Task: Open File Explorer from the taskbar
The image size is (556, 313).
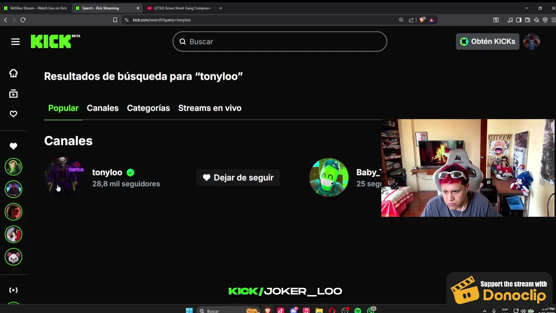Action: 319,310
